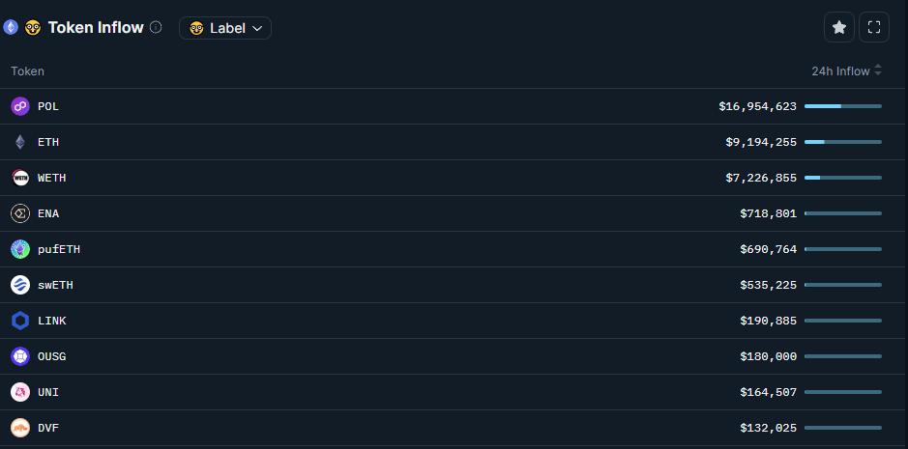Image resolution: width=908 pixels, height=449 pixels.
Task: Favorite this panel with the star button
Action: point(839,28)
